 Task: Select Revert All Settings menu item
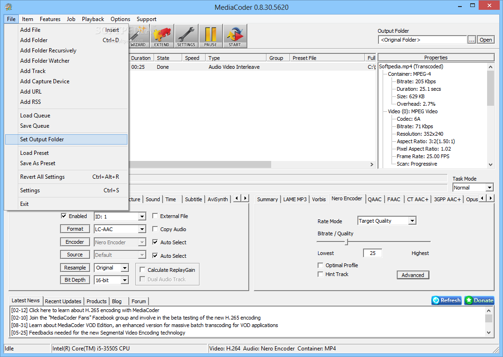(x=67, y=177)
